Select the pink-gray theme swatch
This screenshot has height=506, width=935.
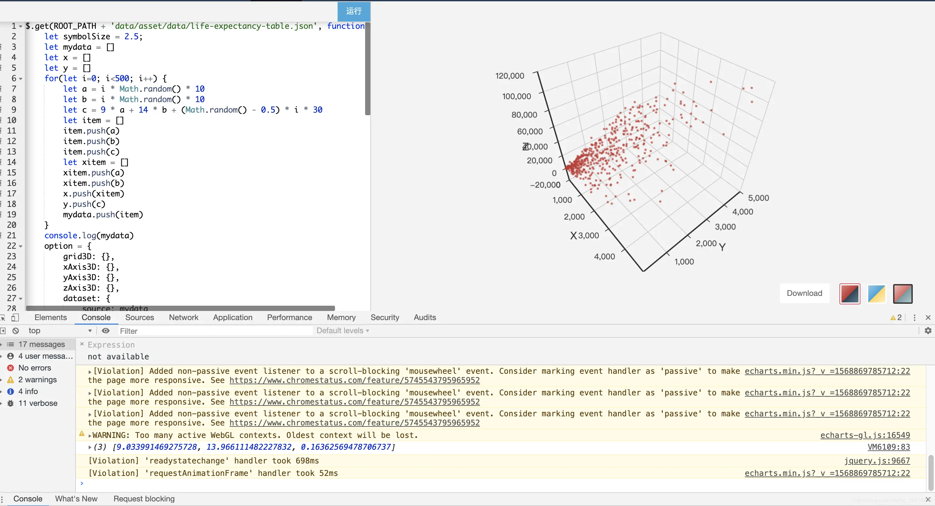click(x=903, y=294)
